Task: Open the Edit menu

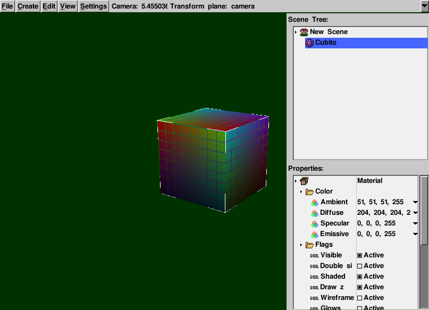Action: [x=49, y=6]
